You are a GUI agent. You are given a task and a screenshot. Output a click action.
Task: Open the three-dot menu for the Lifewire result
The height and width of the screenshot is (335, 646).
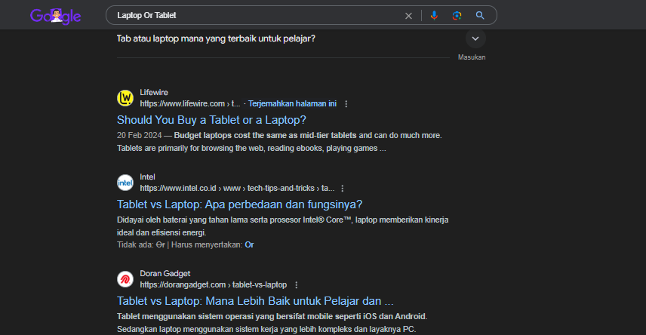point(346,104)
